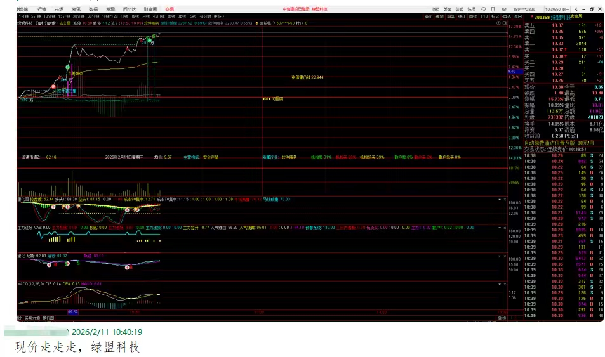Click the 绿盟科技 stock name in quote panel

click(x=560, y=17)
